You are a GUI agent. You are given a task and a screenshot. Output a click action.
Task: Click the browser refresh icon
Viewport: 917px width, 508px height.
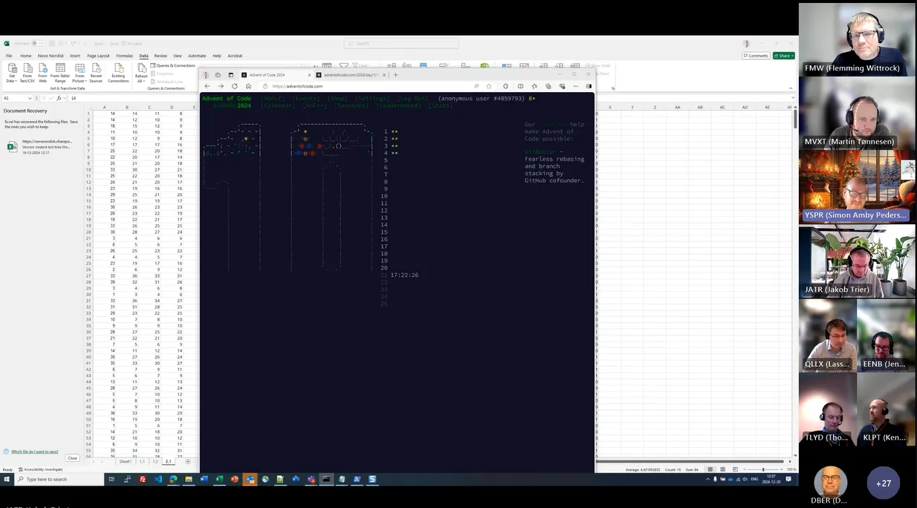pos(235,86)
